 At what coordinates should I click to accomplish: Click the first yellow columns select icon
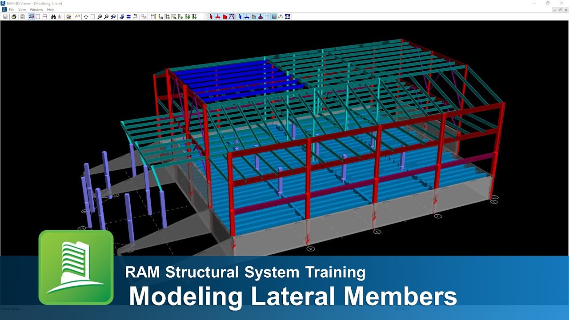[153, 17]
